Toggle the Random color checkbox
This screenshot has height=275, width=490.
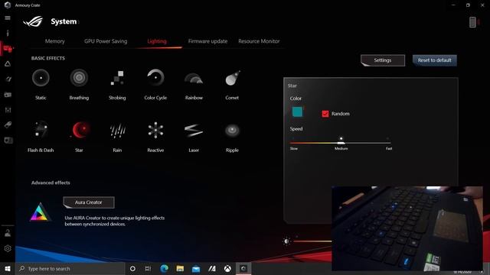325,114
